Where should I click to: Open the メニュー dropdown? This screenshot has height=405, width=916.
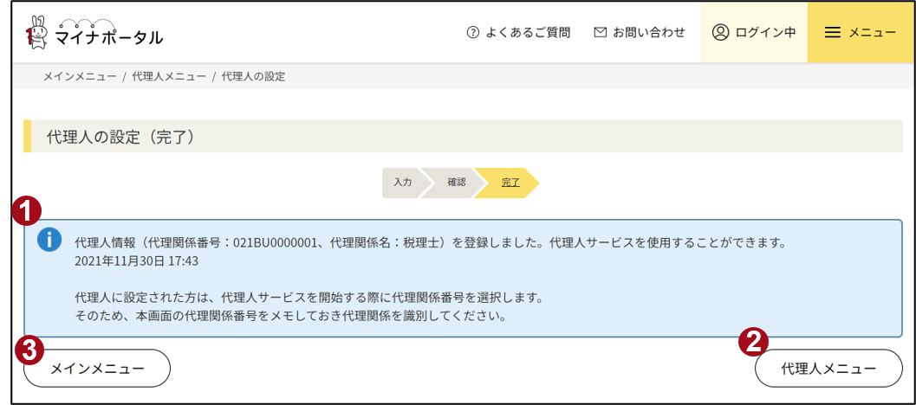pos(861,32)
